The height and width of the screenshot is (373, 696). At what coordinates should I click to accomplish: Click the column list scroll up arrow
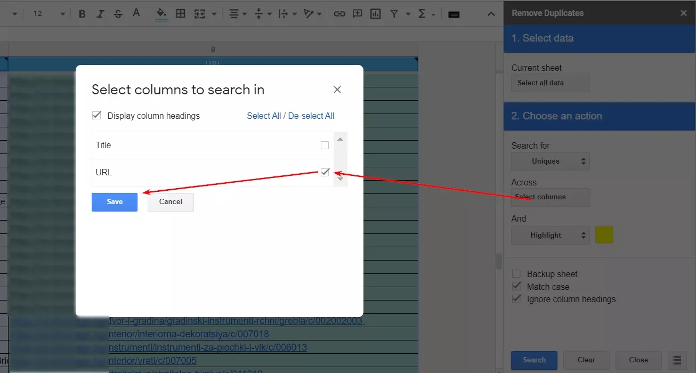click(x=341, y=139)
